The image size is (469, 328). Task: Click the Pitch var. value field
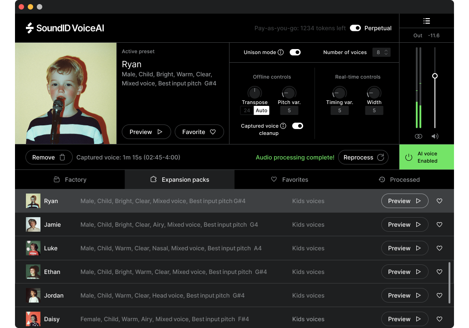coord(289,111)
